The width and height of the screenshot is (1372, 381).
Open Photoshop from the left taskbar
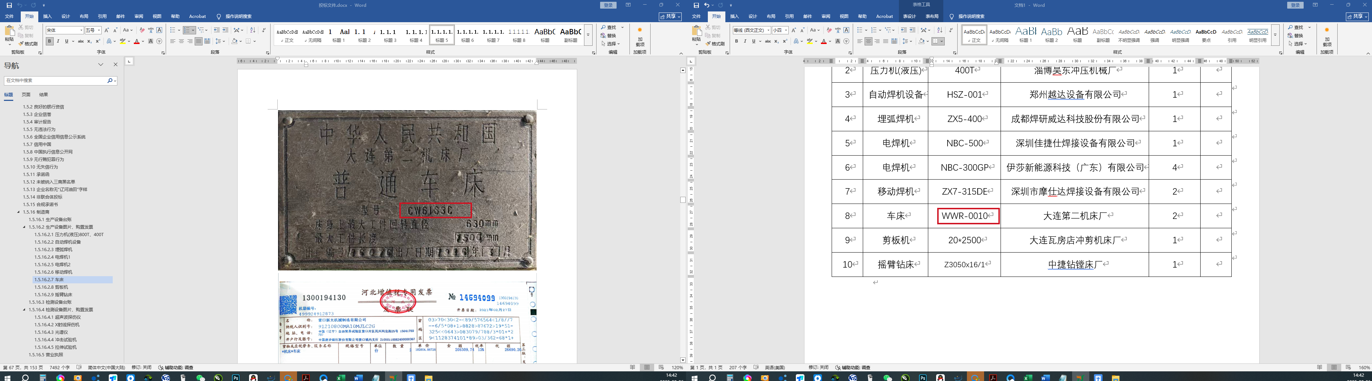[235, 377]
